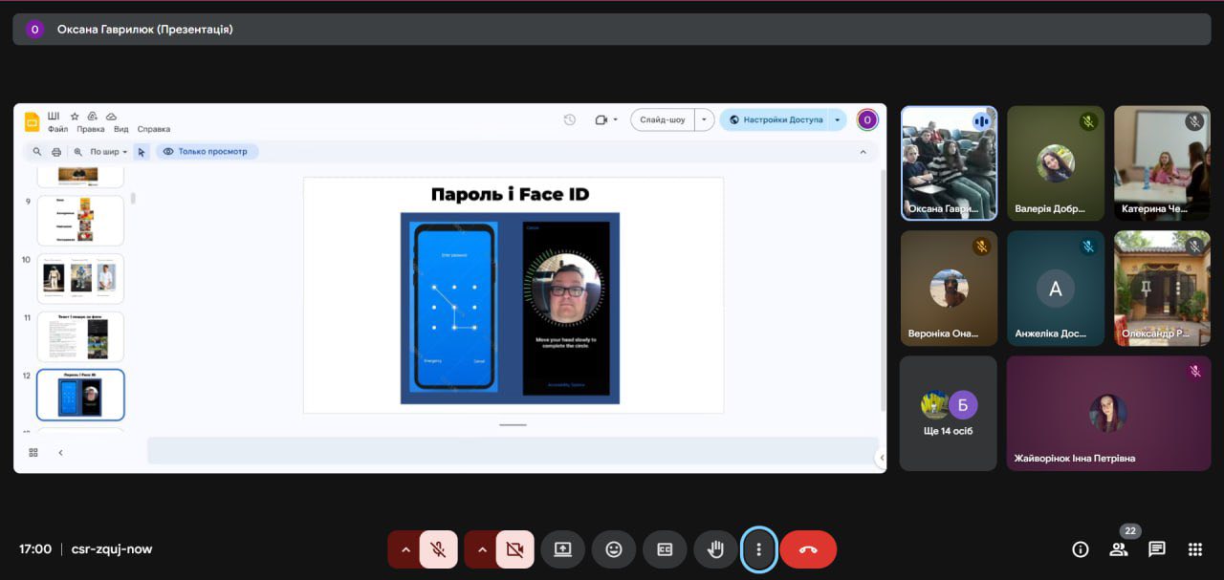This screenshot has width=1224, height=580.
Task: Show participants list with 22 badge
Action: point(1118,549)
